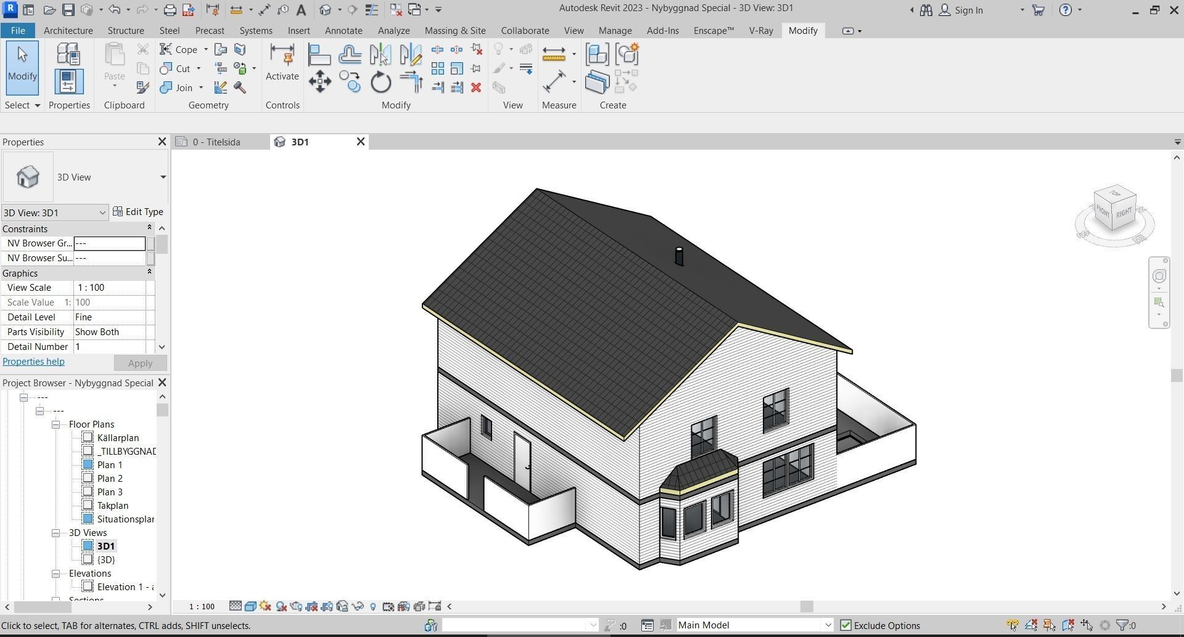
Task: Click the Scale tool icon
Action: point(456,68)
